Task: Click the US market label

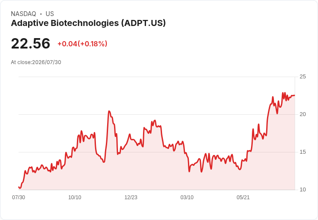Action: 50,14
